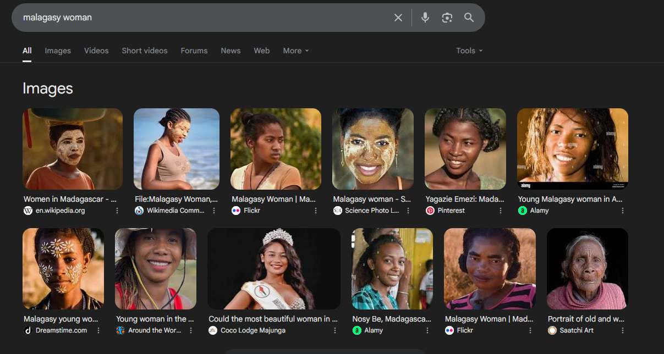Image resolution: width=664 pixels, height=354 pixels.
Task: Open the File:Malagasy Woman Wikimedia link
Action: [176, 199]
